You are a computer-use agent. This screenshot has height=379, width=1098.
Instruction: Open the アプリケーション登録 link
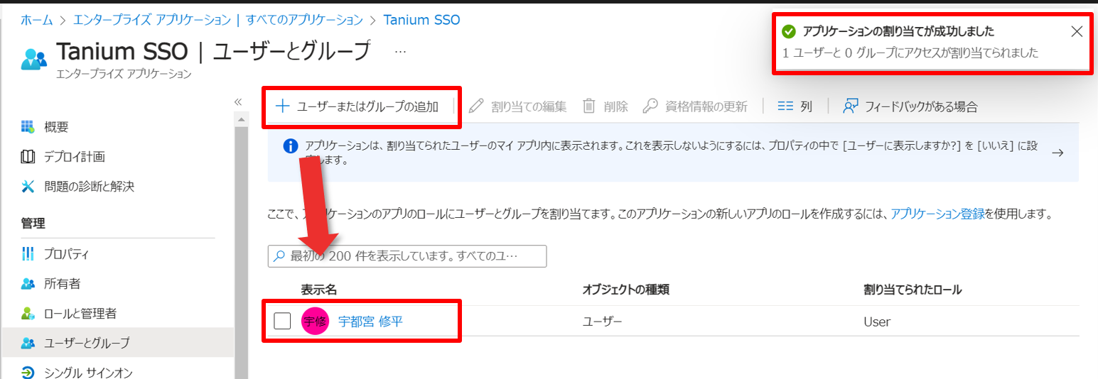click(937, 213)
